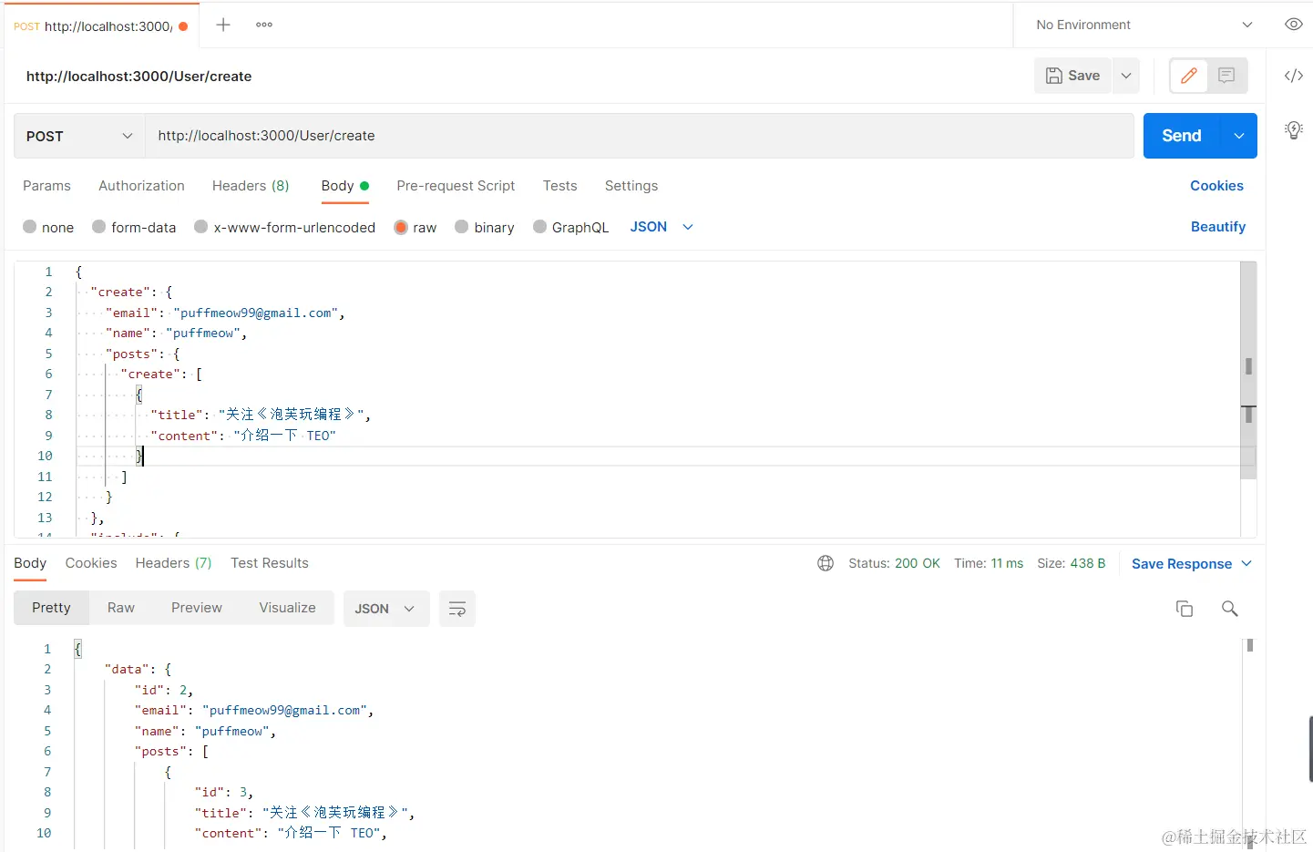Switch body type to x-www-form-urlencoded
The image size is (1313, 852).
click(x=284, y=227)
